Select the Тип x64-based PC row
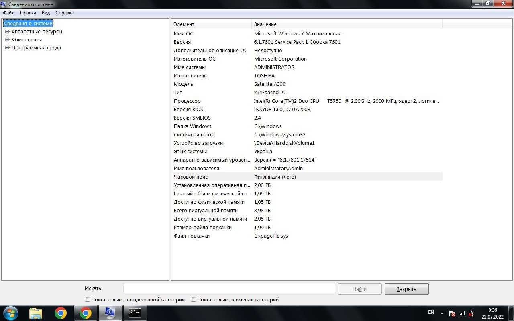Screen dimensions: 514x321 coord(307,93)
